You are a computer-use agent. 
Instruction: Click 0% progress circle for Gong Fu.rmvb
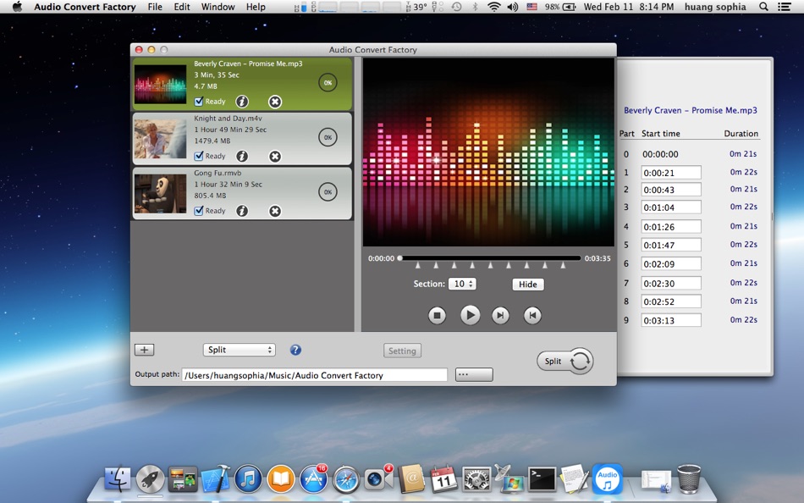coord(328,192)
